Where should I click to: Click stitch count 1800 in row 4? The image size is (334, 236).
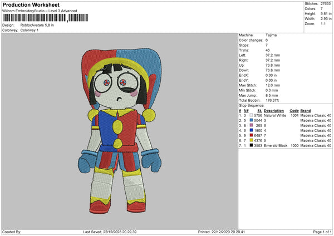point(258,131)
